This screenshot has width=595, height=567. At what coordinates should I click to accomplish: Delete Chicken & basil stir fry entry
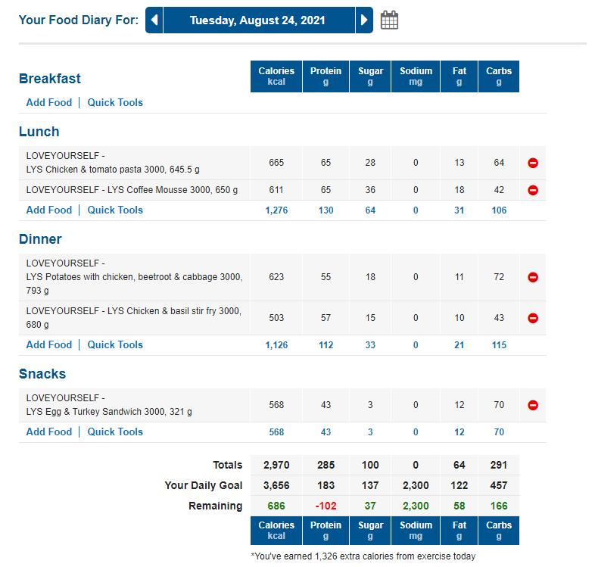532,319
